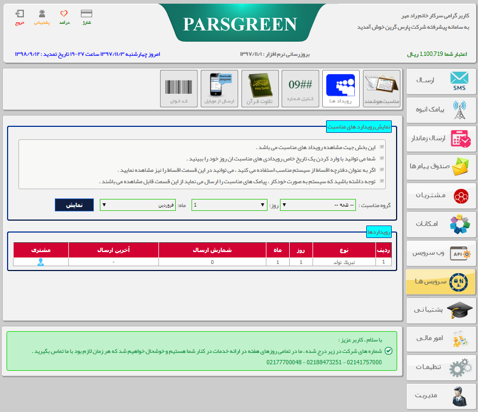
Task: Open the کنترل شماره number control tool
Action: pos(300,88)
